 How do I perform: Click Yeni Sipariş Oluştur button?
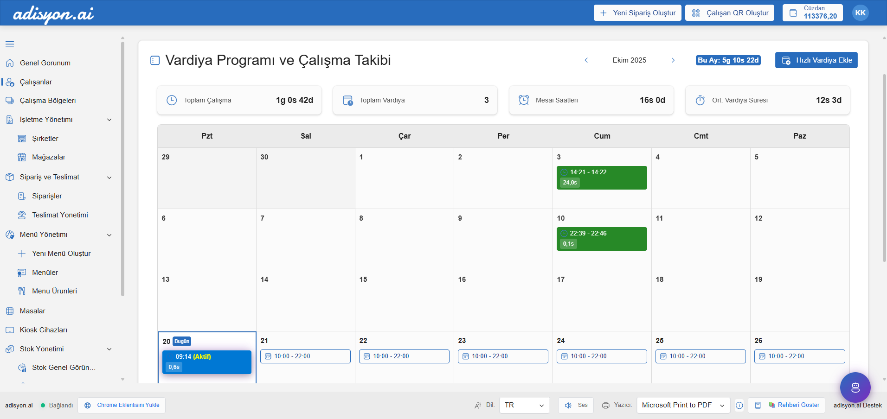(x=637, y=13)
